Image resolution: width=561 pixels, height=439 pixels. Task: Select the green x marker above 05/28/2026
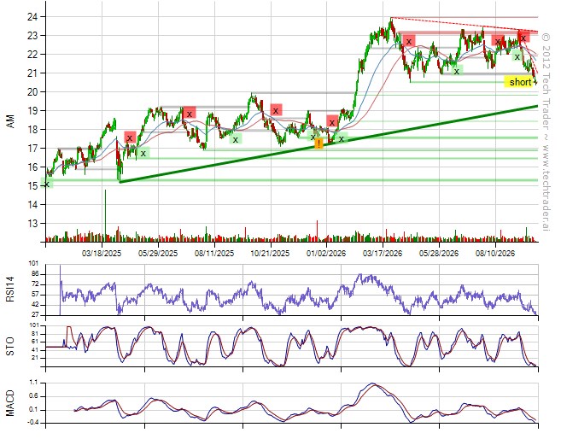457,71
